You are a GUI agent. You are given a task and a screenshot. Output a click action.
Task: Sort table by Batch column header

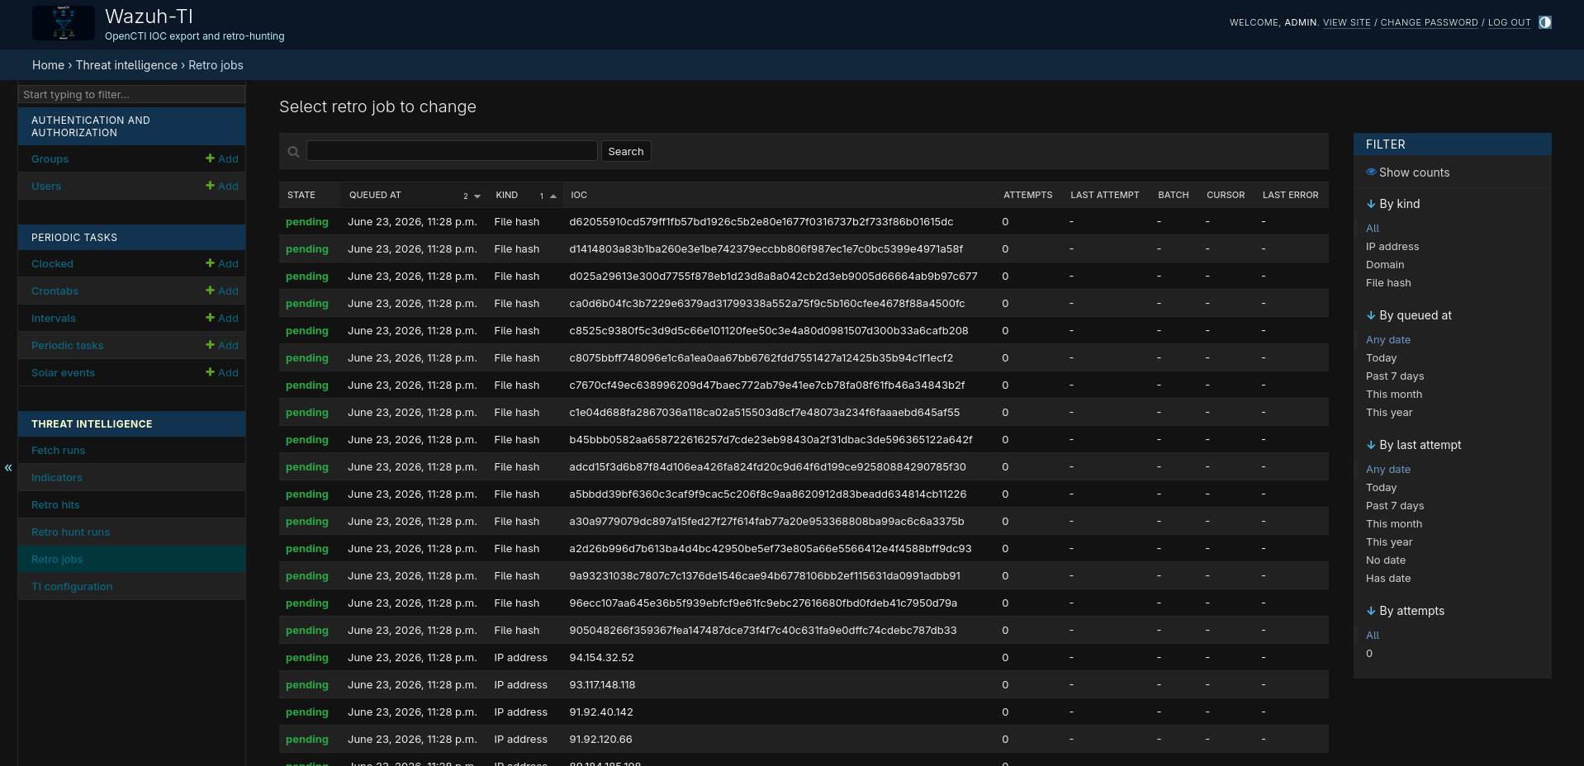pyautogui.click(x=1174, y=195)
